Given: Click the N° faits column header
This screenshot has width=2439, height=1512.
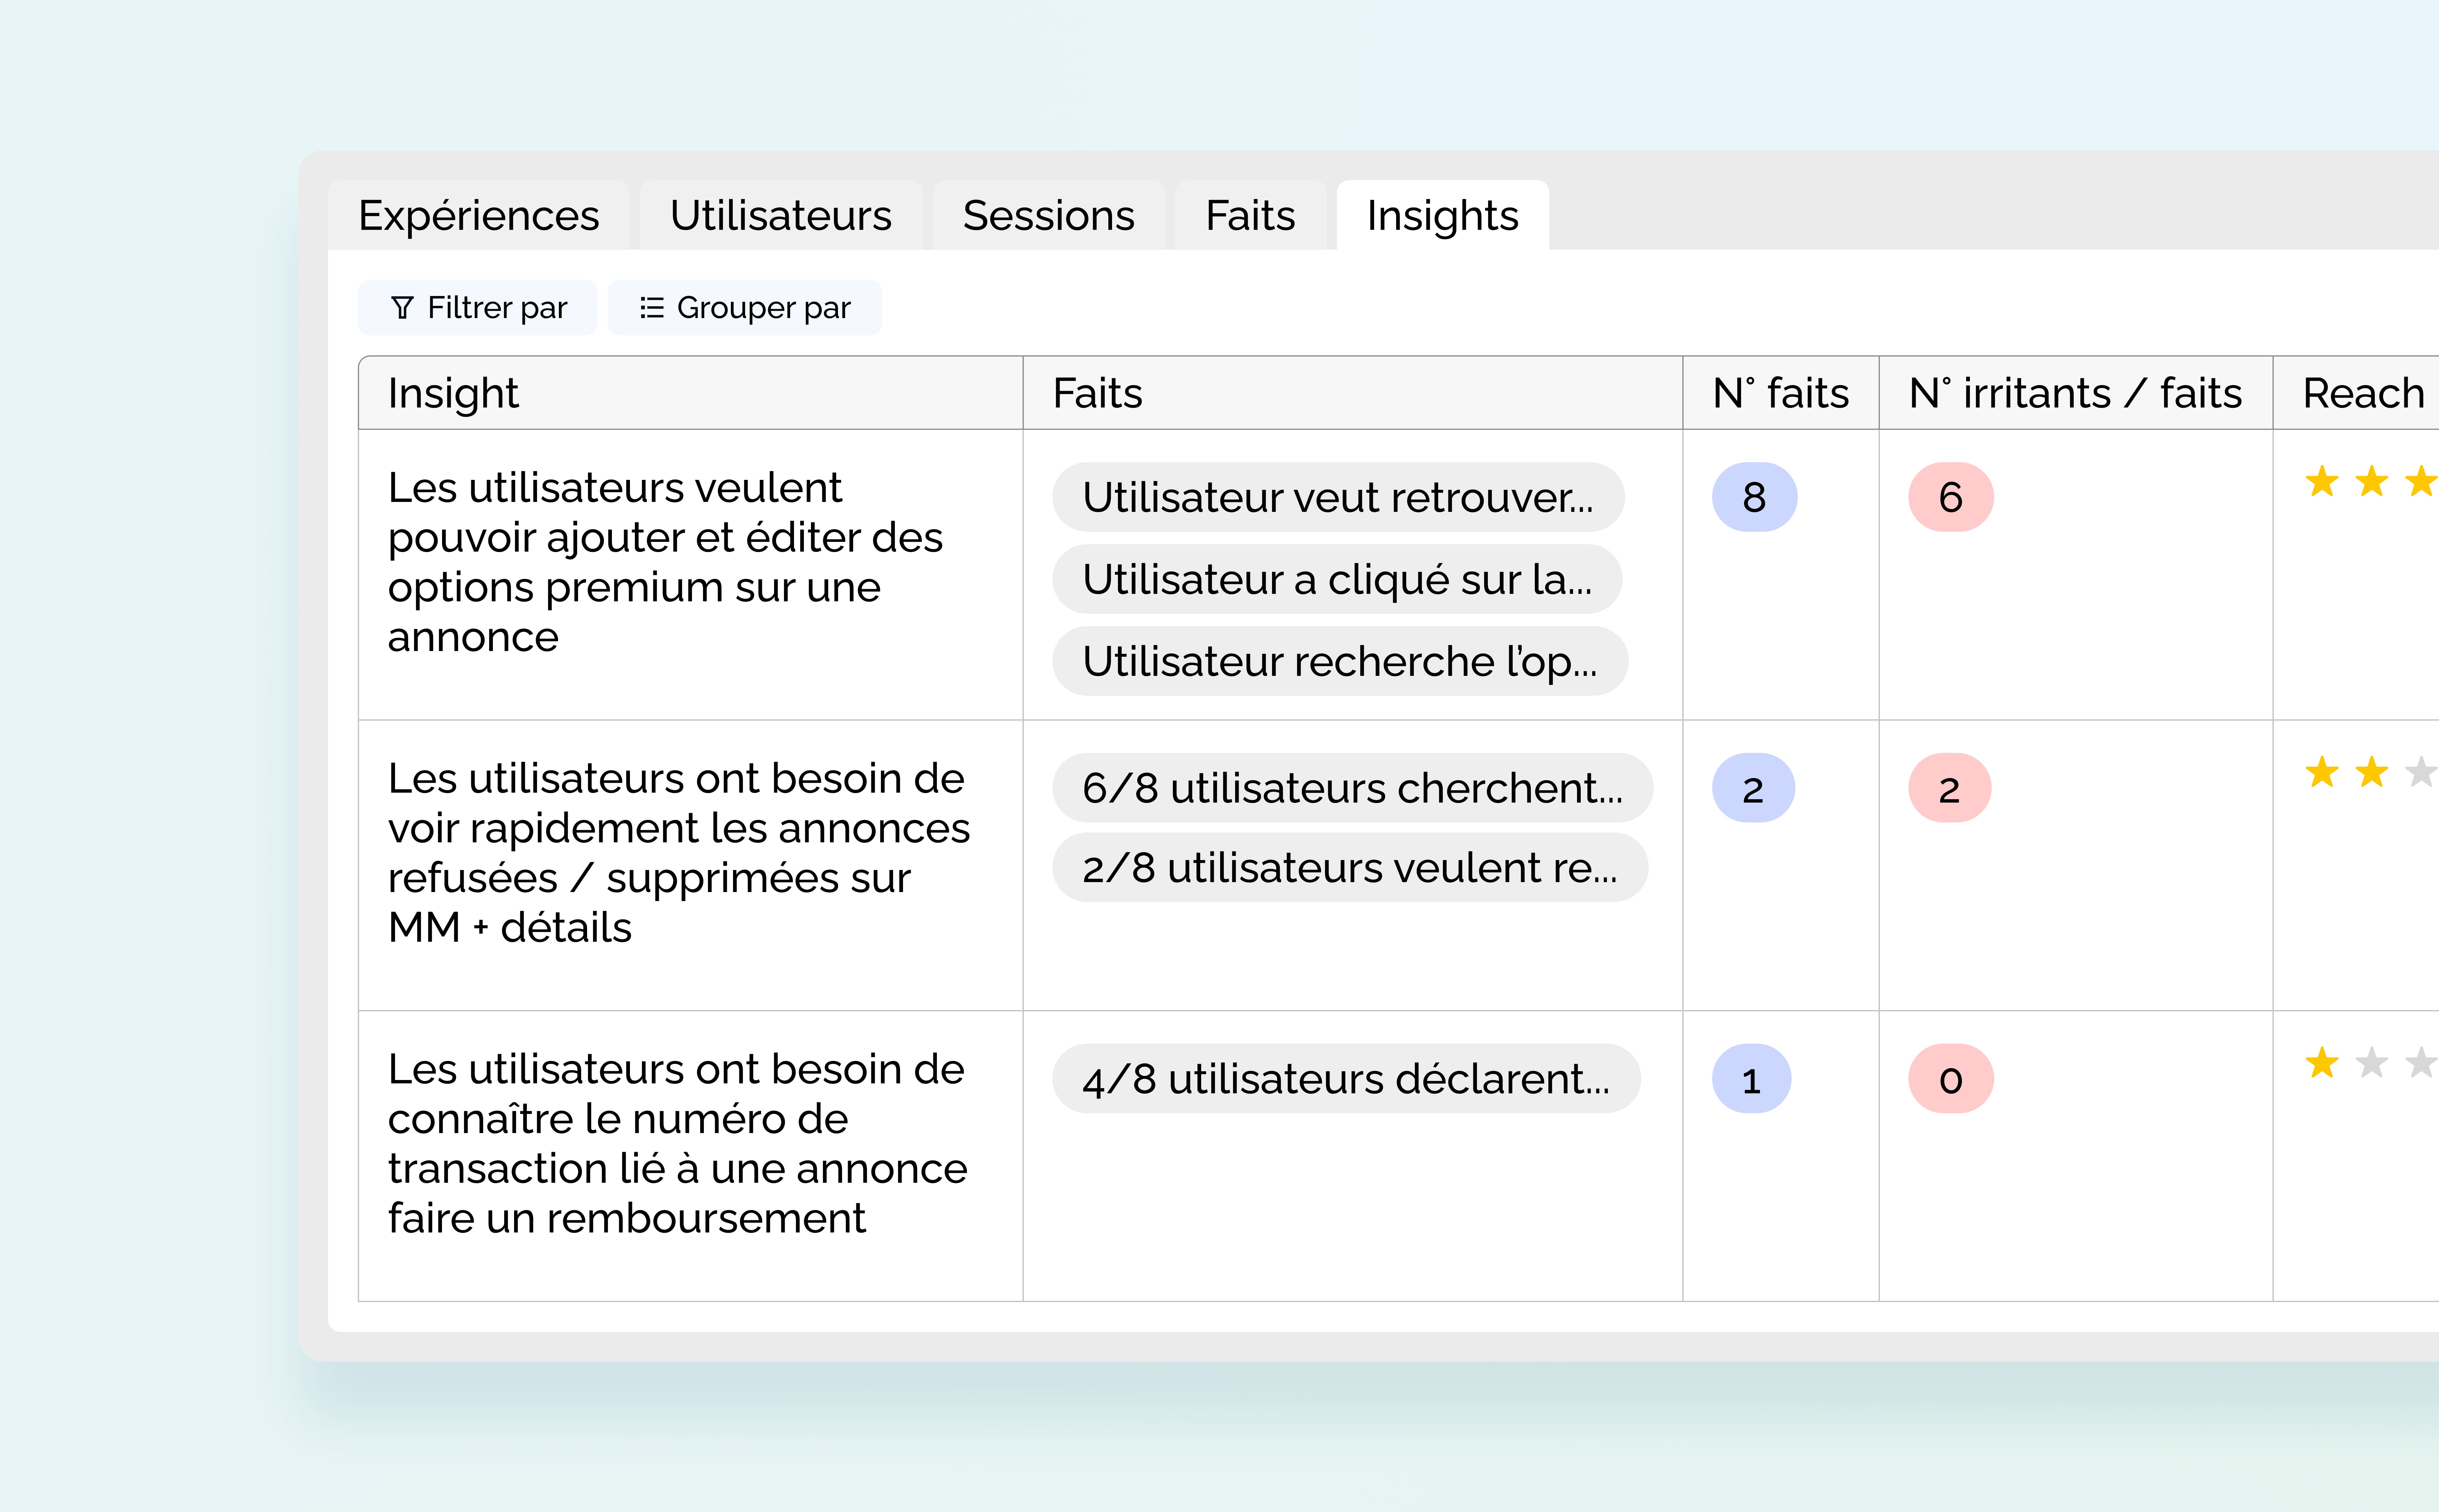Looking at the screenshot, I should (1781, 393).
